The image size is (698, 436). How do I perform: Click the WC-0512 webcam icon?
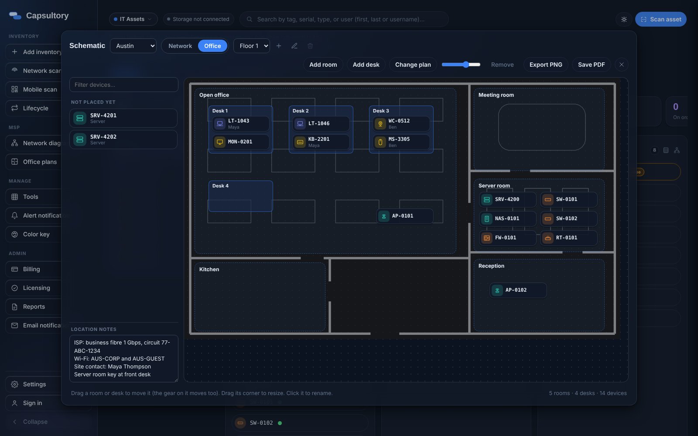(380, 124)
